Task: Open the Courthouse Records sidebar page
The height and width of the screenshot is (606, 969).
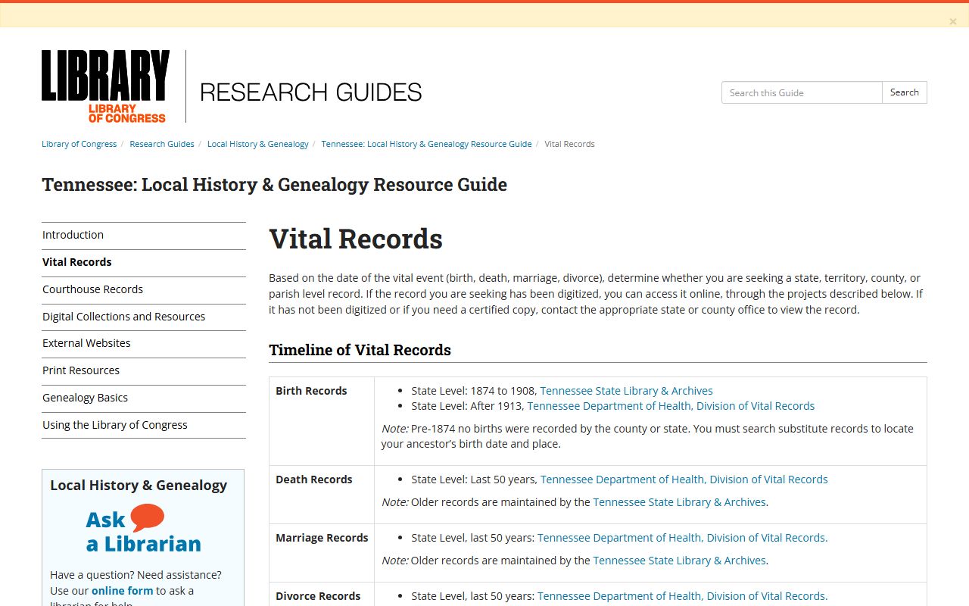Action: (x=144, y=290)
